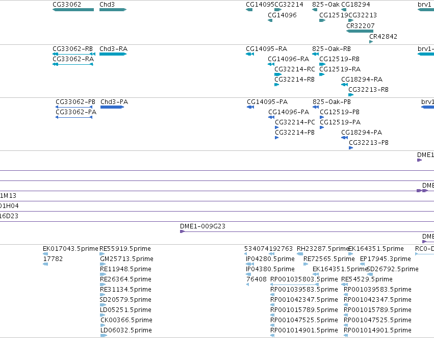Click the CG12519-RB transcript label
This screenshot has height=338, width=434.
coord(339,59)
